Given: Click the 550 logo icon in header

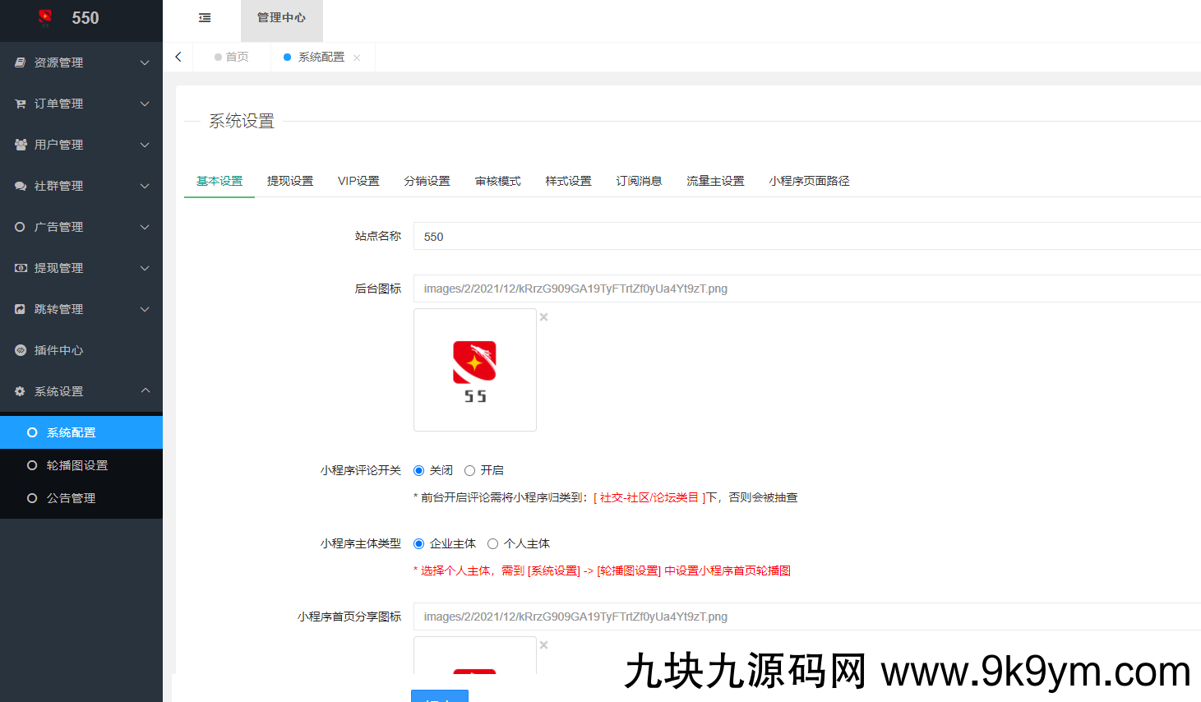Looking at the screenshot, I should click(x=45, y=17).
